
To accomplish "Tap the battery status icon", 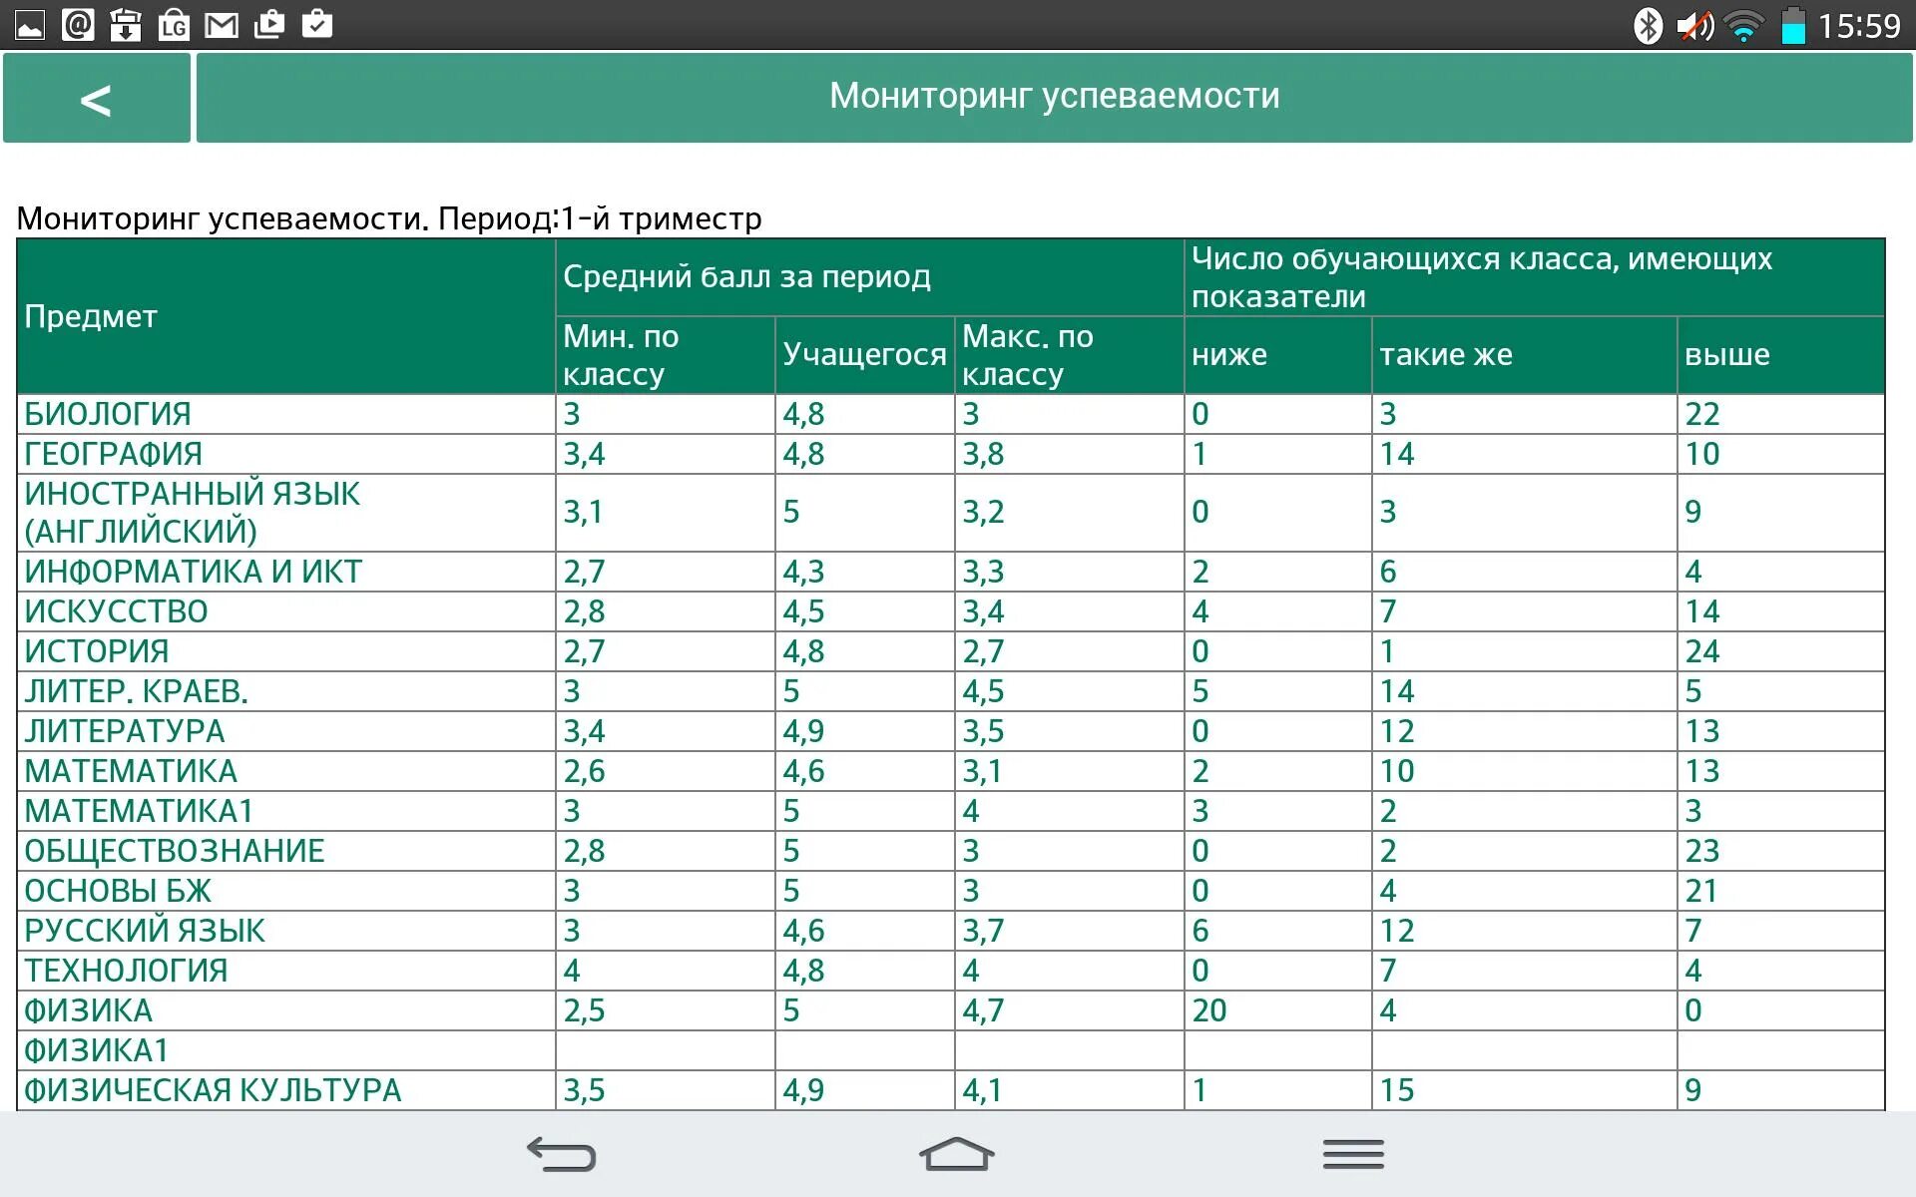I will [1793, 26].
